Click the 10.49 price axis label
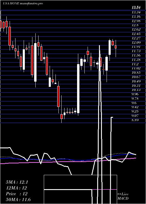The image size is (146, 204). [136, 81]
